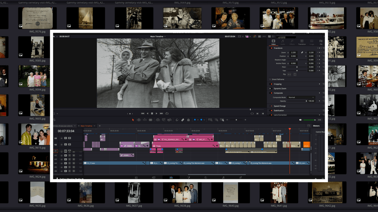
Task: Adjust the Rotation Angle slider
Action: [x=297, y=60]
